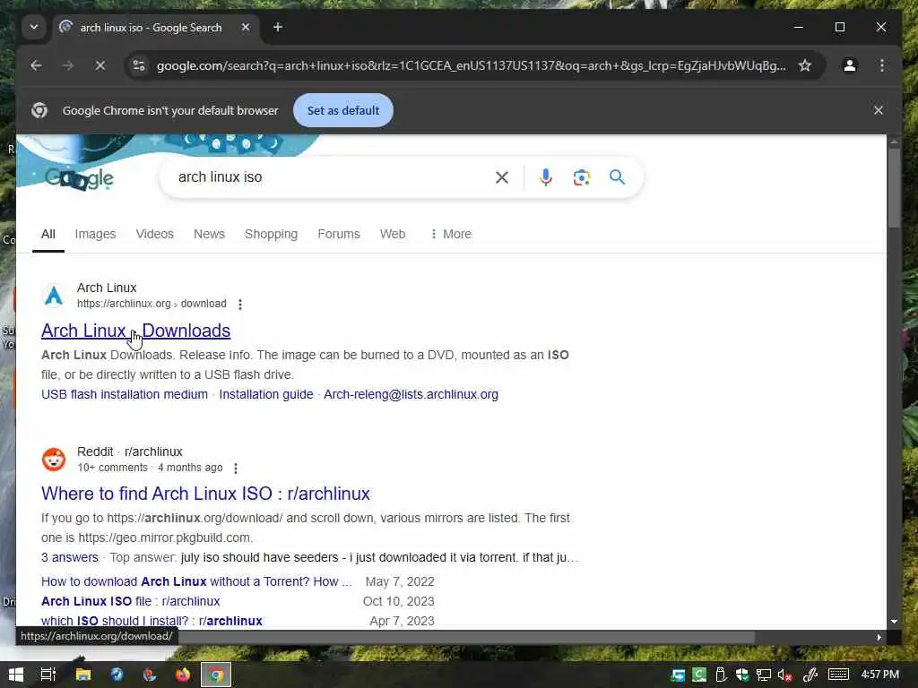Click the scrollbar down arrow
The image size is (918, 688).
[x=894, y=622]
